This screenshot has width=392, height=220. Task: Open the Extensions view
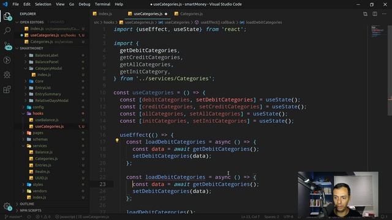tap(7, 89)
